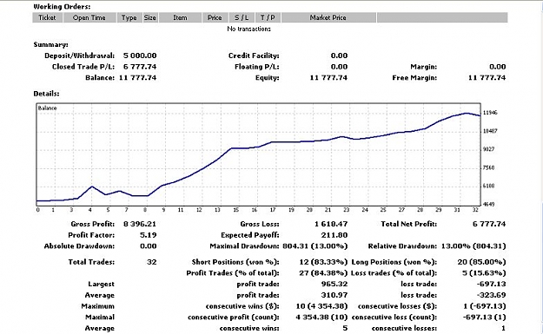Click the S / L column header
This screenshot has width=543, height=334.
[242, 17]
